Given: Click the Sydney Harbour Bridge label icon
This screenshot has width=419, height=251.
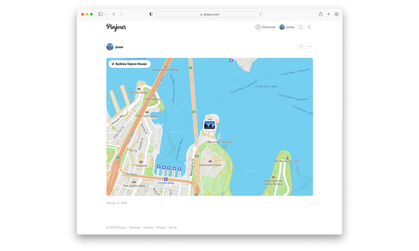Looking at the screenshot, I should click(x=165, y=67).
